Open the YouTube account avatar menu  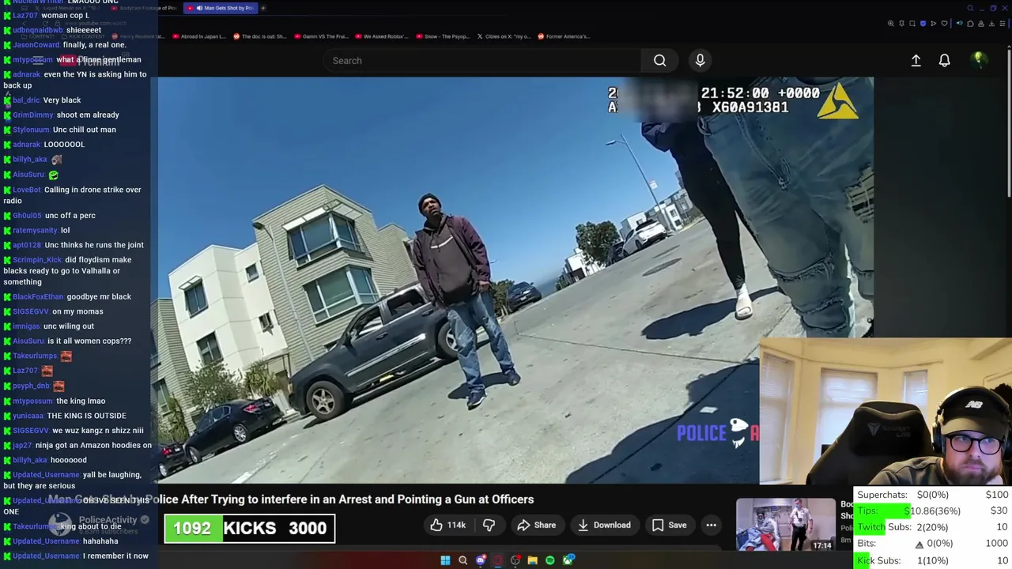pyautogui.click(x=979, y=60)
